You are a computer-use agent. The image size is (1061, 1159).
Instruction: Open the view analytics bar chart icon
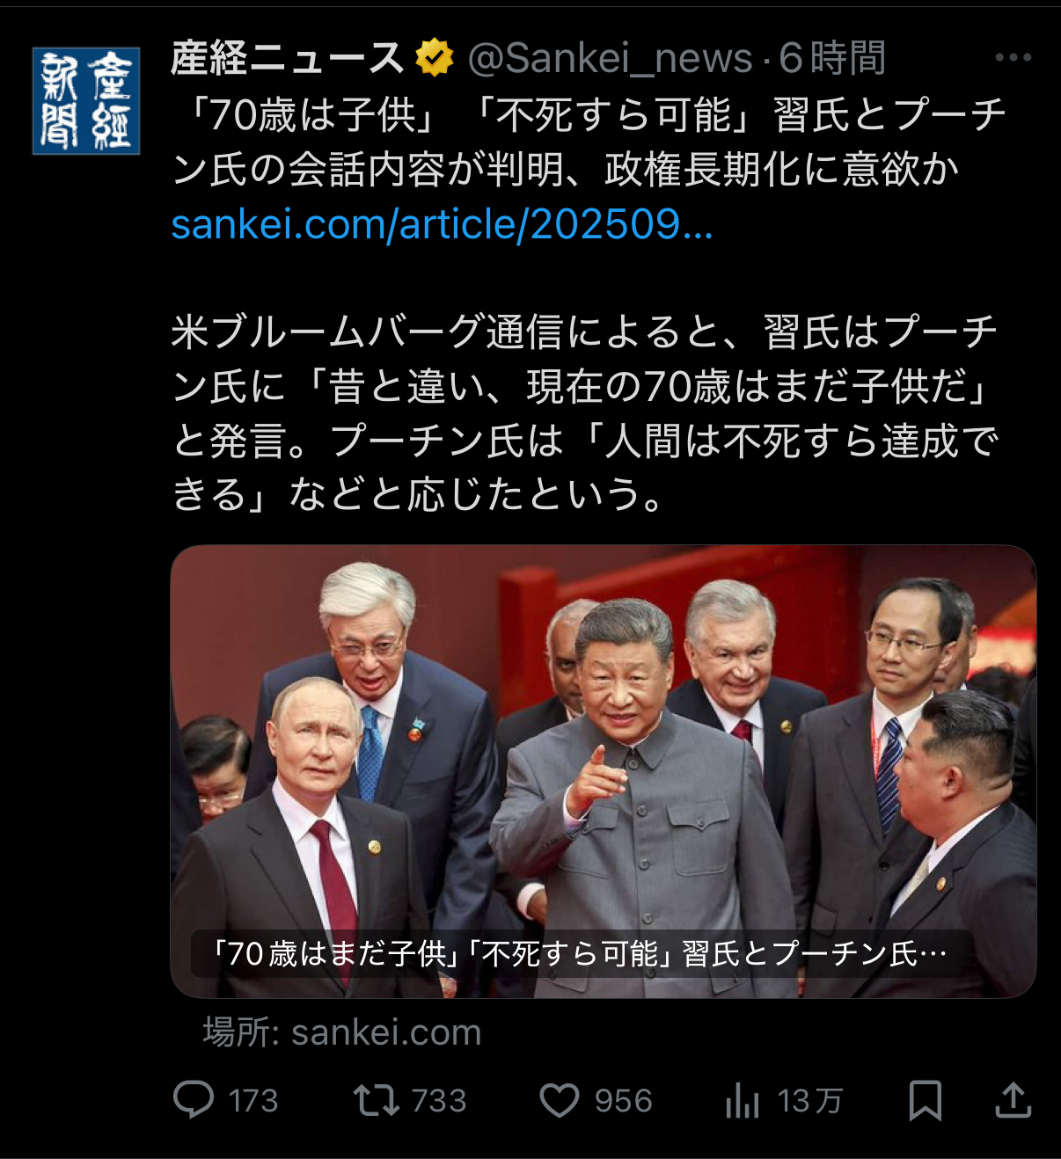(x=743, y=1100)
